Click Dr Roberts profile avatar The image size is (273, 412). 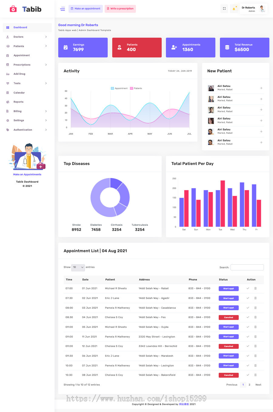(262, 9)
